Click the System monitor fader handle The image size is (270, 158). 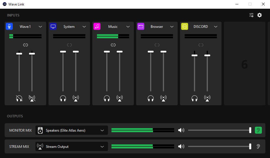pyautogui.click(x=63, y=52)
